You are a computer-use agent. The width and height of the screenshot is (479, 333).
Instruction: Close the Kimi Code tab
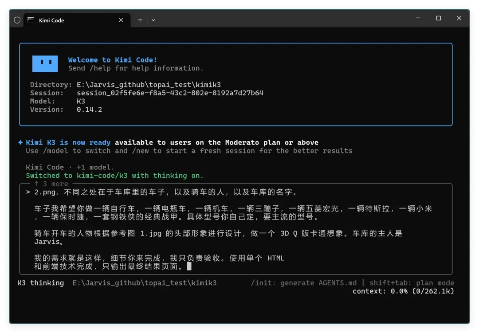pos(121,20)
